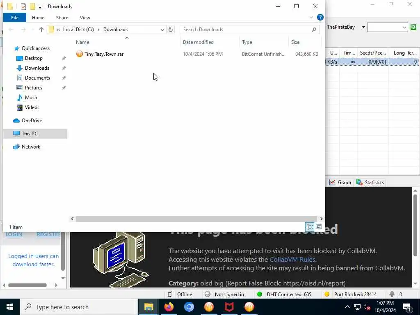
Task: Select the Tiny.Tasy.Town.rar file
Action: [104, 54]
